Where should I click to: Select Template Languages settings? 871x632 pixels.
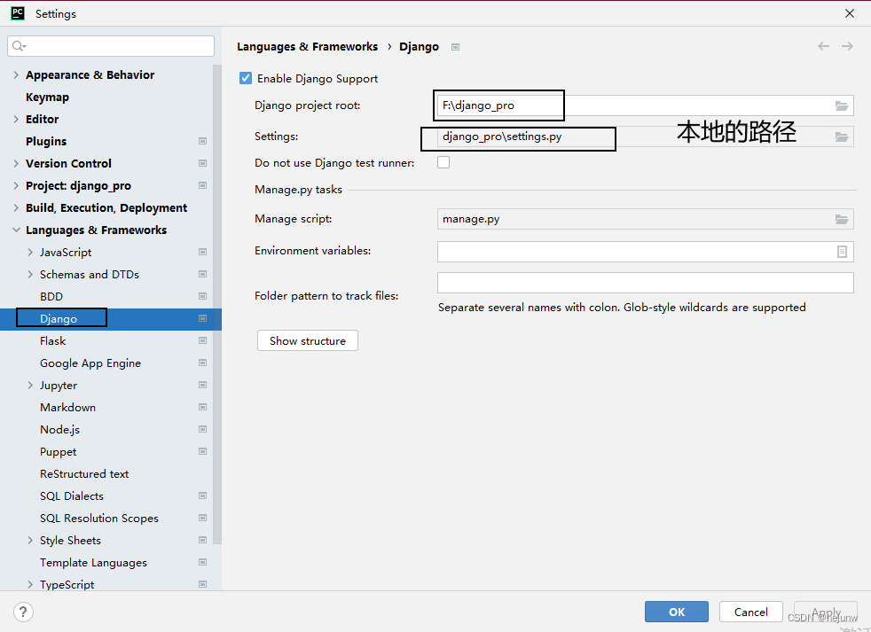(x=93, y=563)
